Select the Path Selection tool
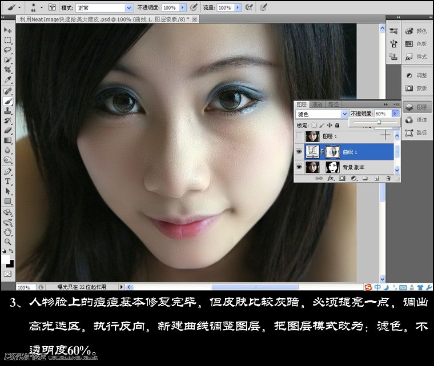The width and height of the screenshot is (434, 366). 7,191
